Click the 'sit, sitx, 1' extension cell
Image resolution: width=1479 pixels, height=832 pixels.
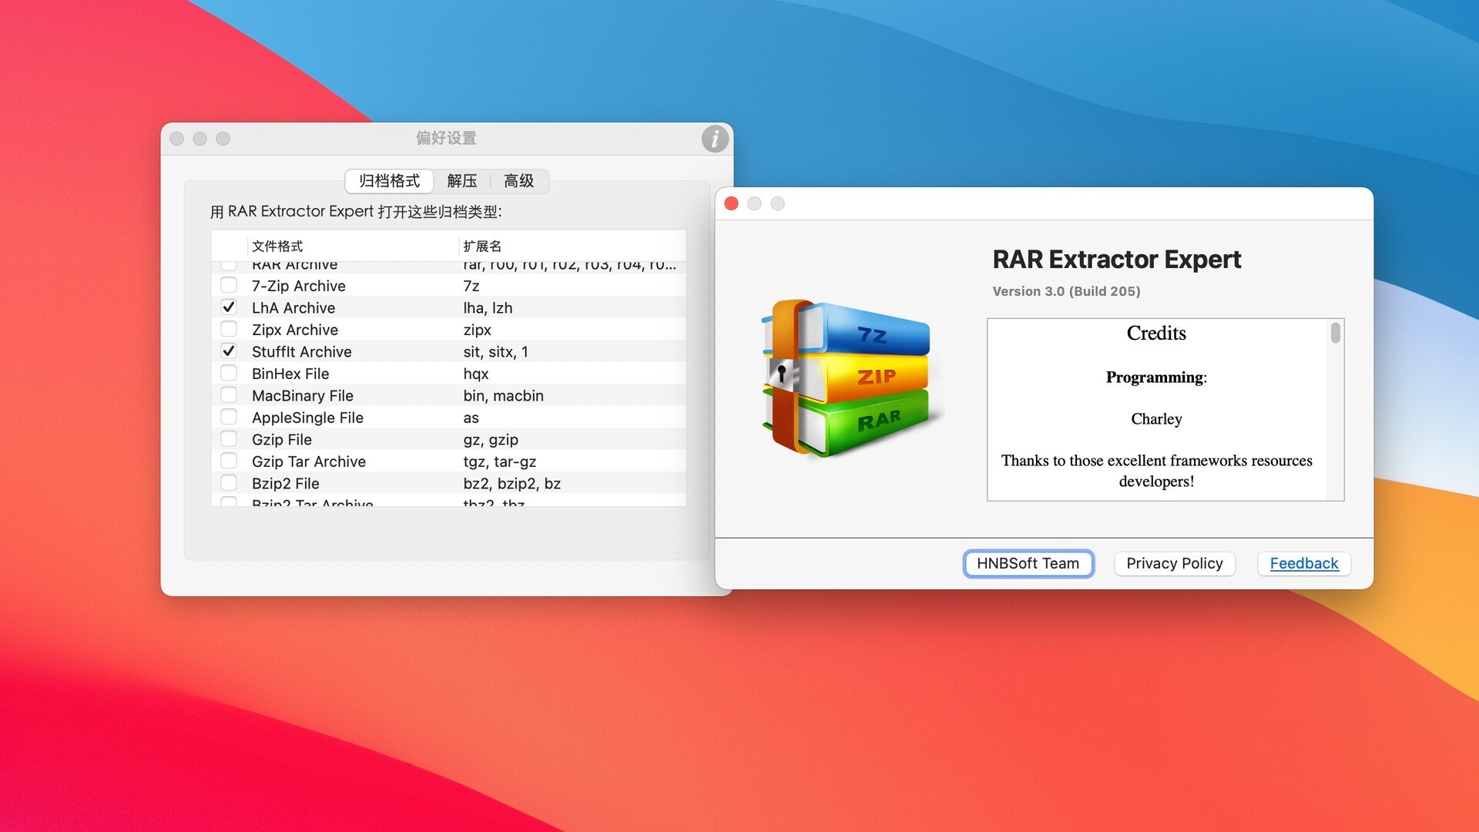point(495,351)
